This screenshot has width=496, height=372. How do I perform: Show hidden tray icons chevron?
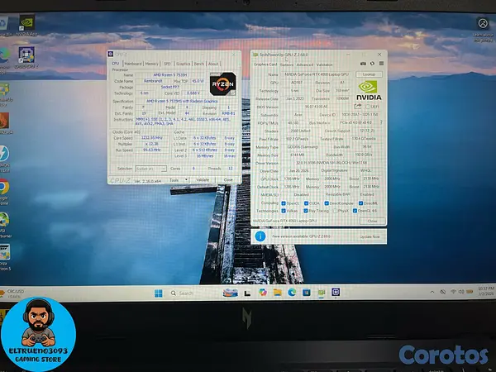432,292
